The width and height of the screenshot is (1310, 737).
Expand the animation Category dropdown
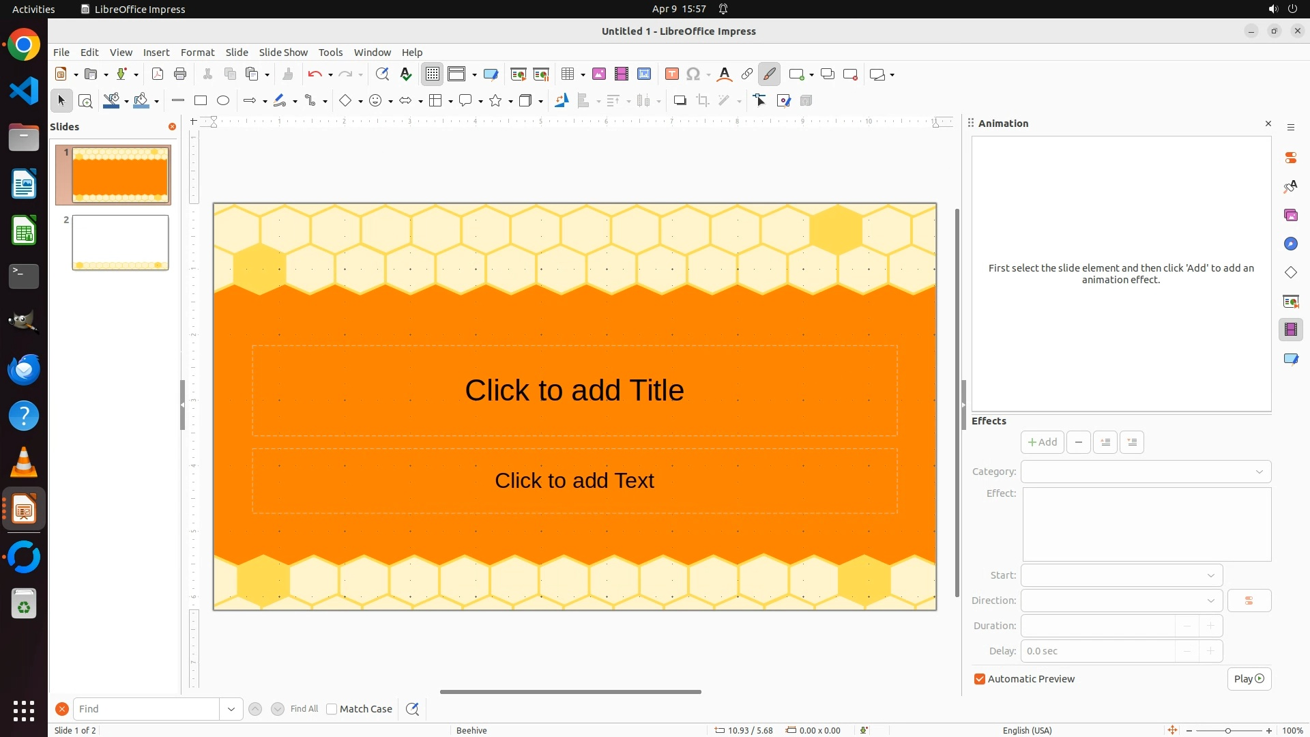[x=1146, y=472]
